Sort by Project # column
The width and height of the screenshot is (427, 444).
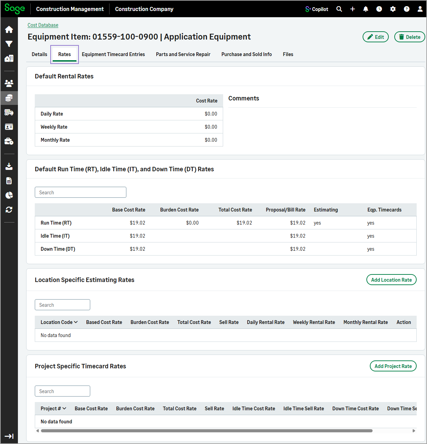coord(53,409)
